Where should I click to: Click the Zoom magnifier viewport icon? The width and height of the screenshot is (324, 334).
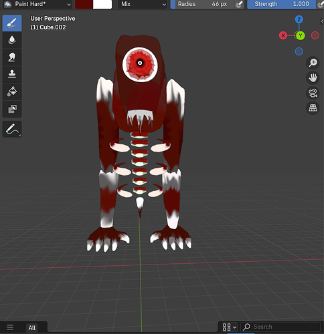tap(313, 63)
